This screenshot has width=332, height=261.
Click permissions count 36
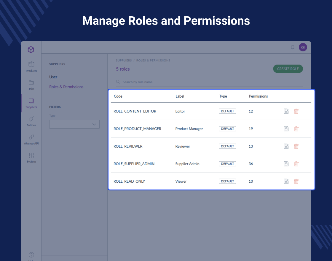251,164
